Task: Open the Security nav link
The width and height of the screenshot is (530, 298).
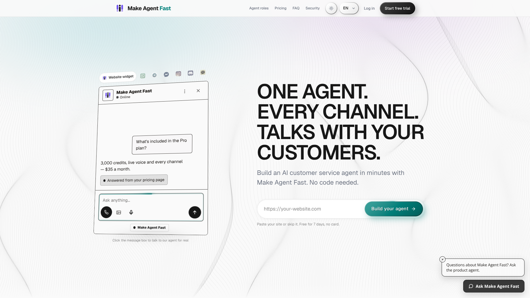Action: pyautogui.click(x=312, y=8)
